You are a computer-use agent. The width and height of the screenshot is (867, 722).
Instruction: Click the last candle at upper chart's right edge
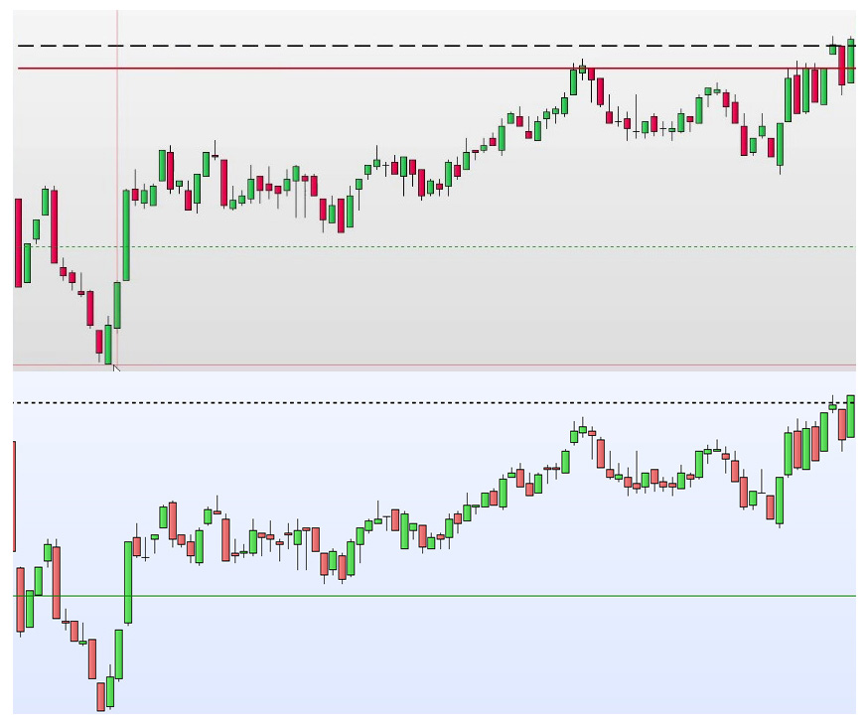coord(851,60)
